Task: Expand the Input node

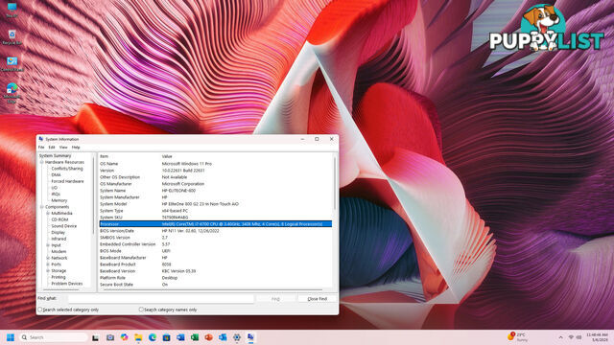Action: tap(48, 245)
